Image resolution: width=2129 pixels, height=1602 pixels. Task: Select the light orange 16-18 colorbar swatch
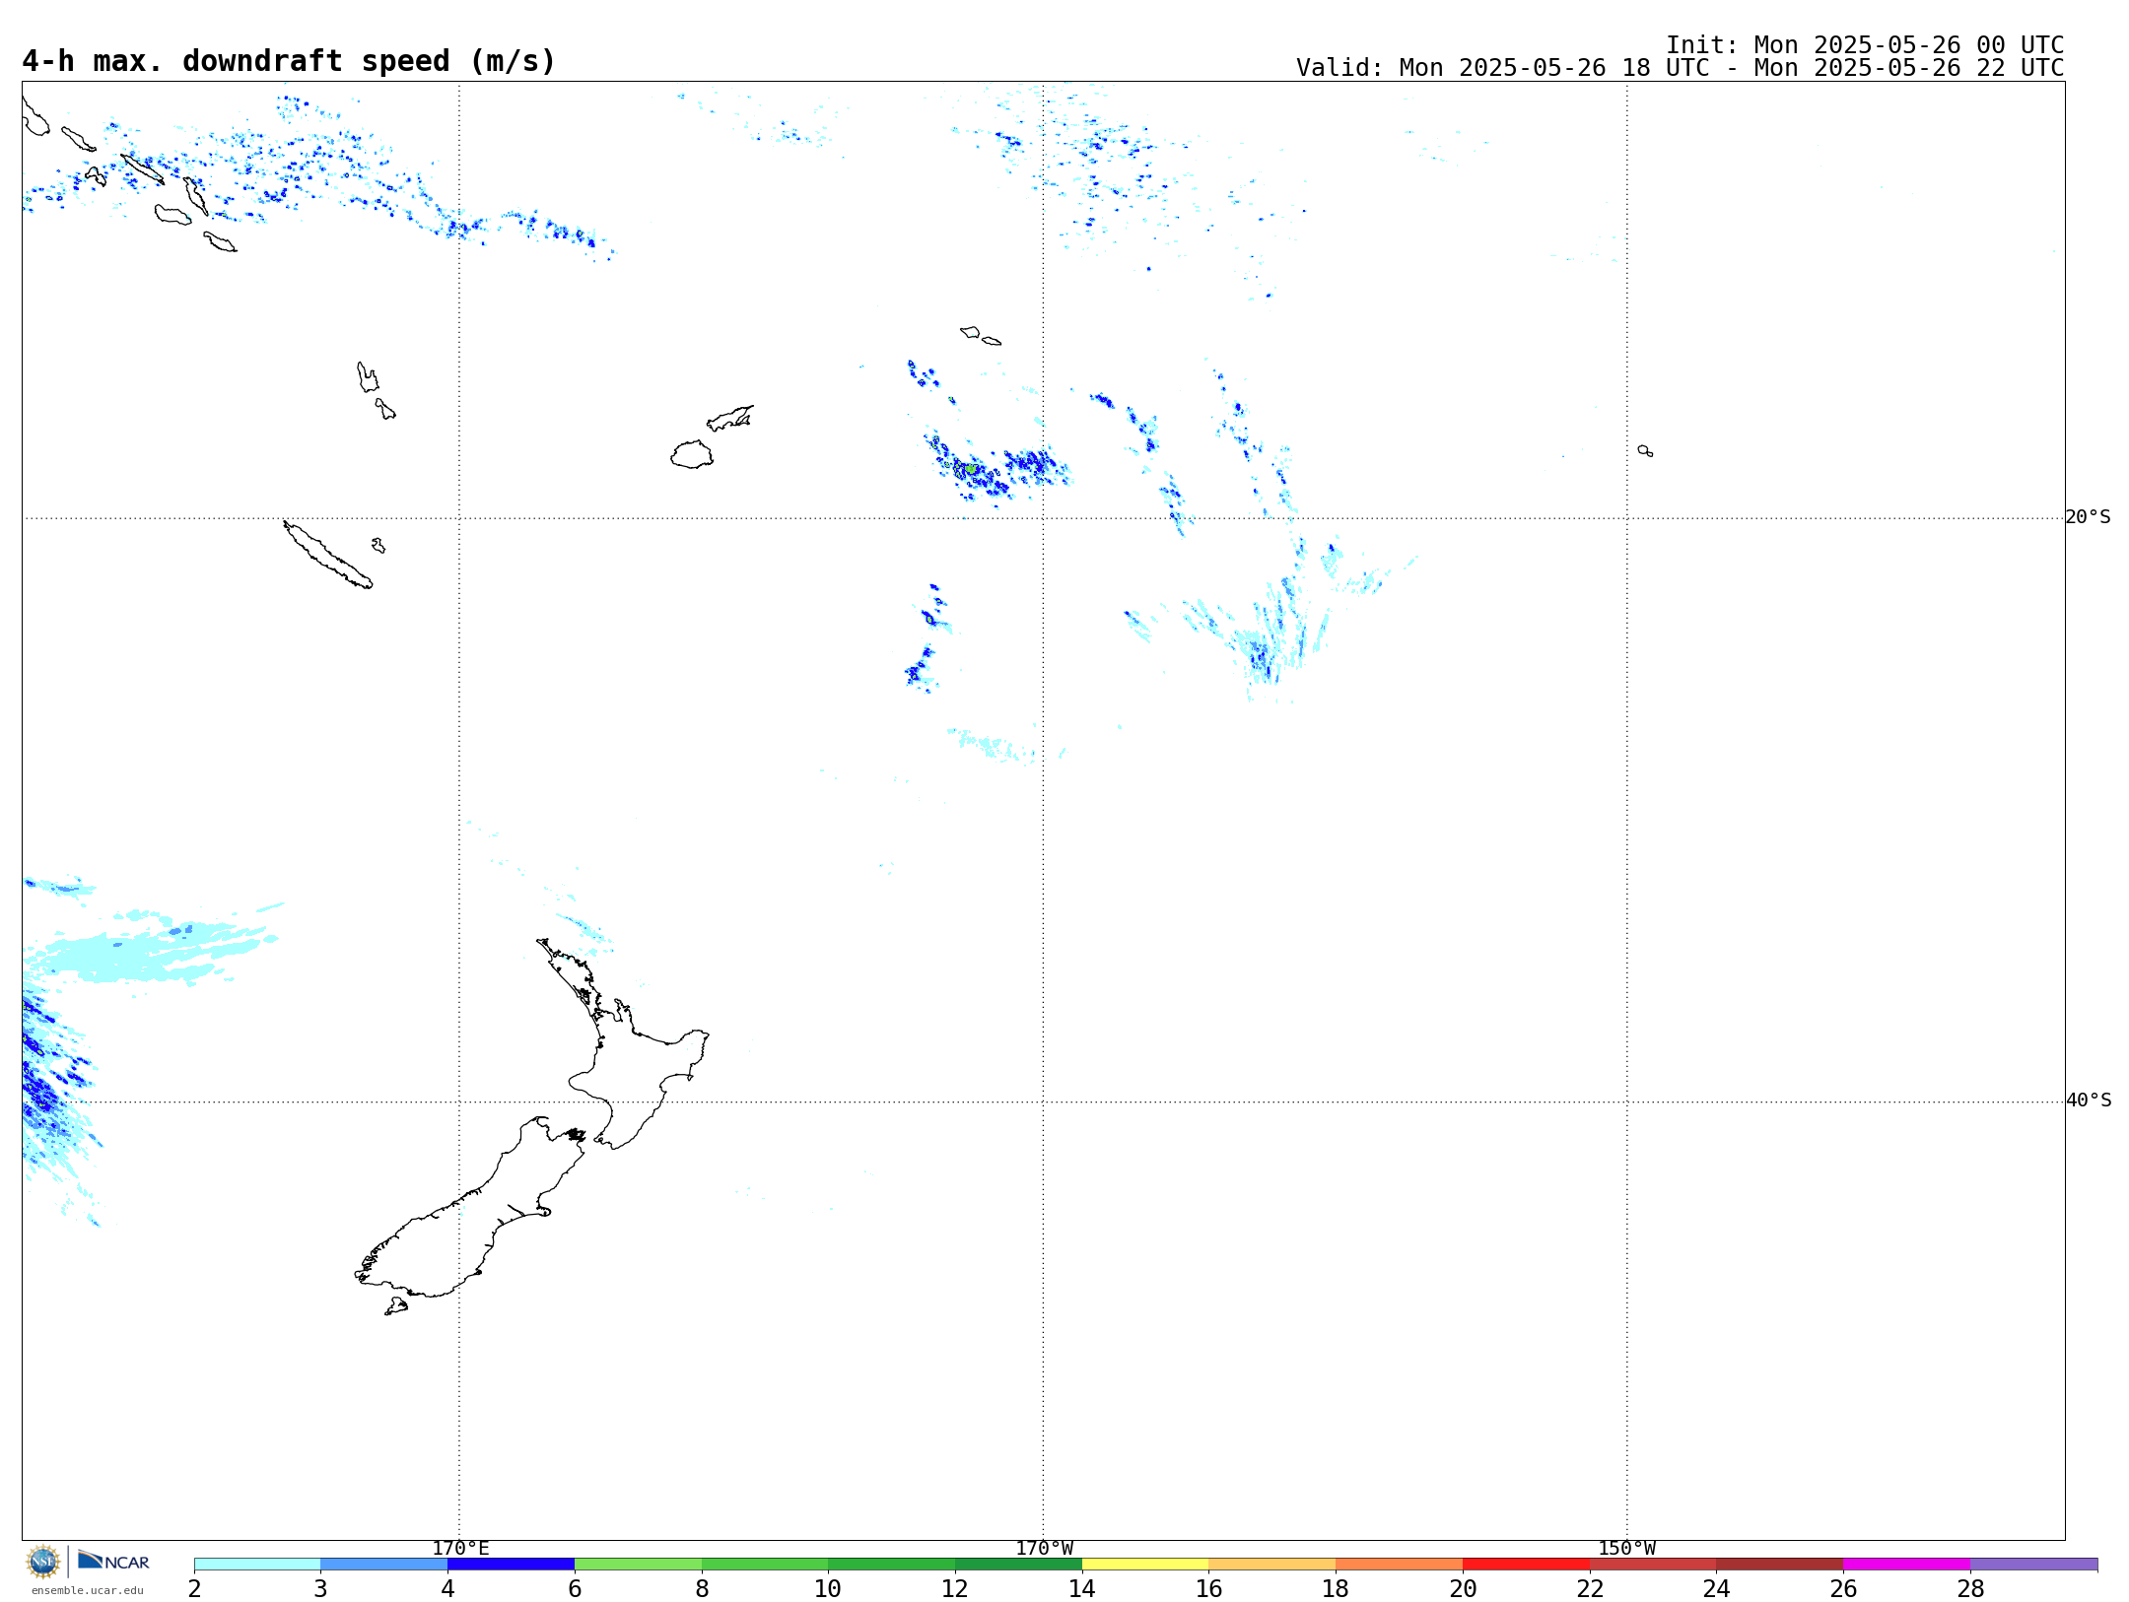[x=1271, y=1565]
